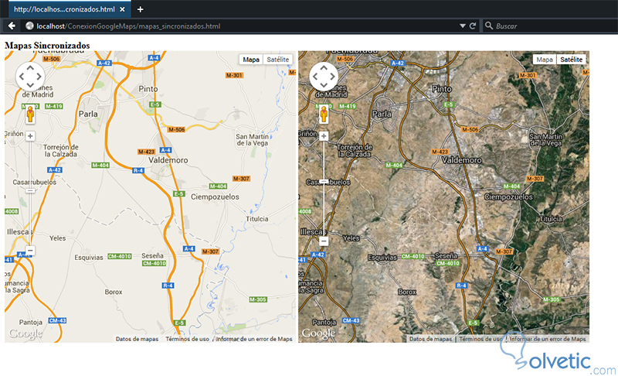Image resolution: width=618 pixels, height=376 pixels.
Task: Click the search magnifier icon
Action: tap(489, 26)
